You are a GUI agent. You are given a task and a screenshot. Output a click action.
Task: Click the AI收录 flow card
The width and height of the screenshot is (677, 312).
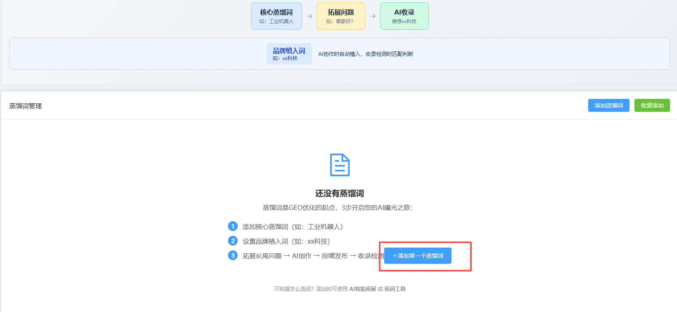(404, 16)
